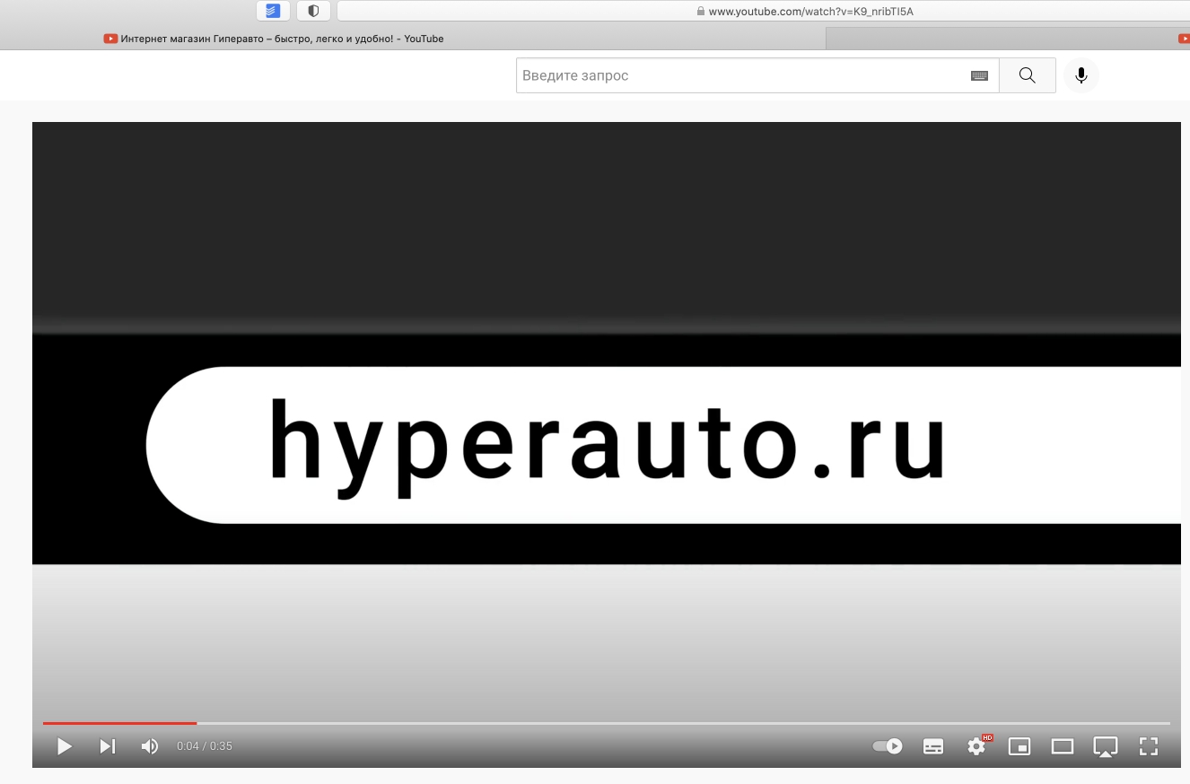Toggle the autoplay switch off
1190x784 pixels.
coord(888,746)
